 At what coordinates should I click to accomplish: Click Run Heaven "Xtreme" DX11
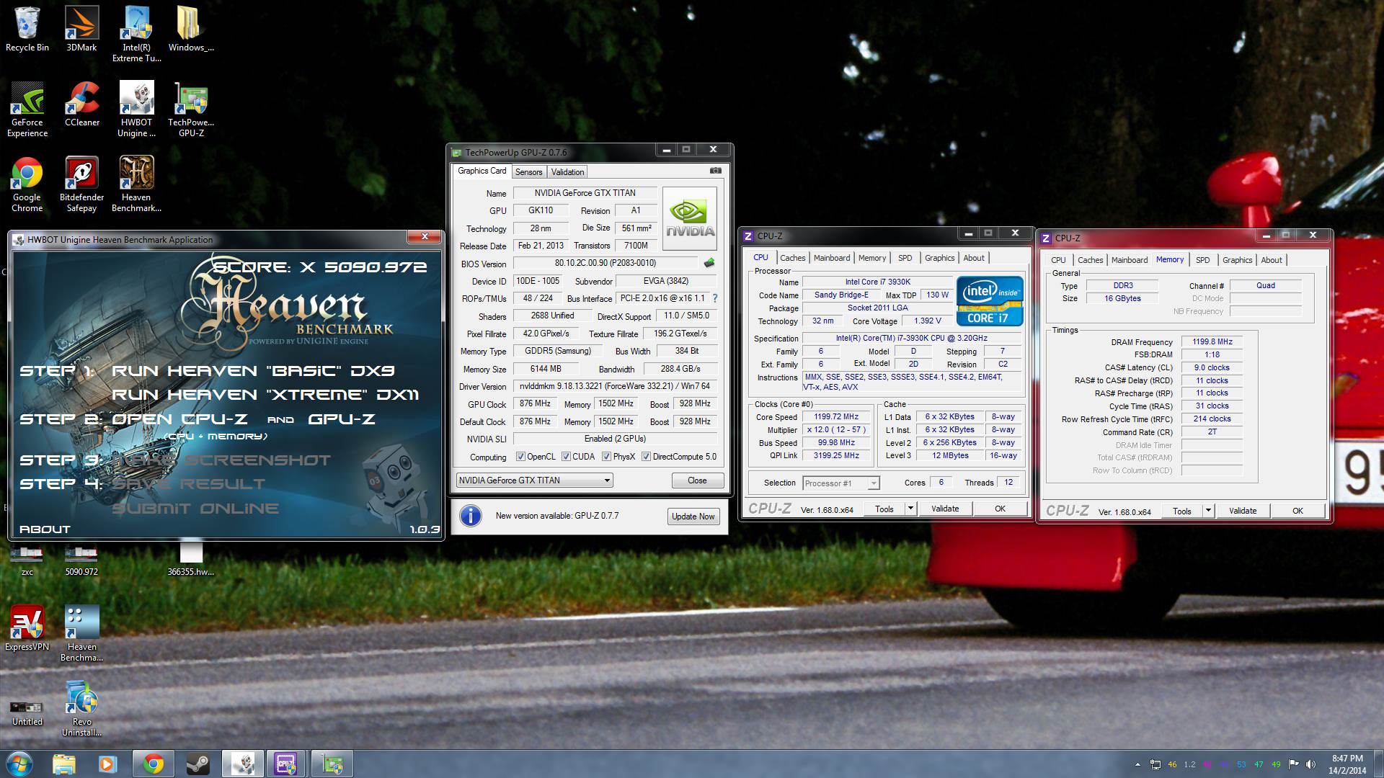pyautogui.click(x=265, y=395)
